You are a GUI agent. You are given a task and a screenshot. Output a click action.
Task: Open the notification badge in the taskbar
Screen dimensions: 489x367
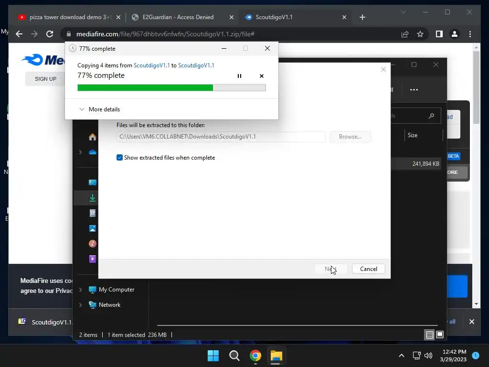point(476,355)
